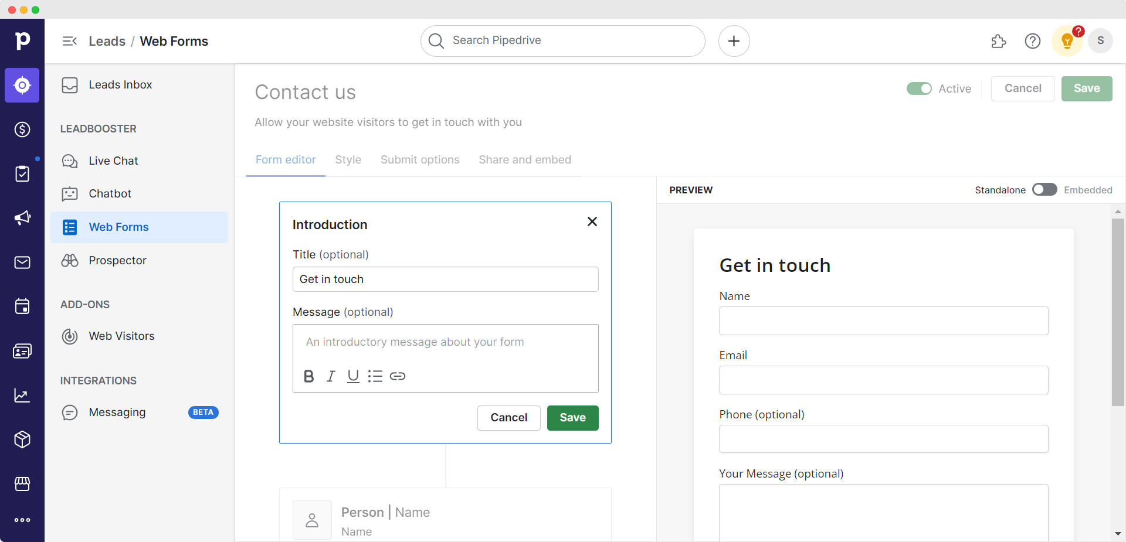
Task: Open the Campaigns megaphone icon
Action: [22, 218]
